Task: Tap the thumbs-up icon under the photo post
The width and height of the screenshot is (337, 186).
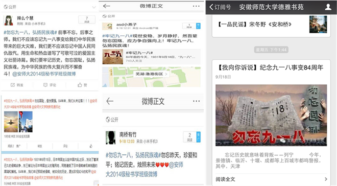Action: click(91, 146)
